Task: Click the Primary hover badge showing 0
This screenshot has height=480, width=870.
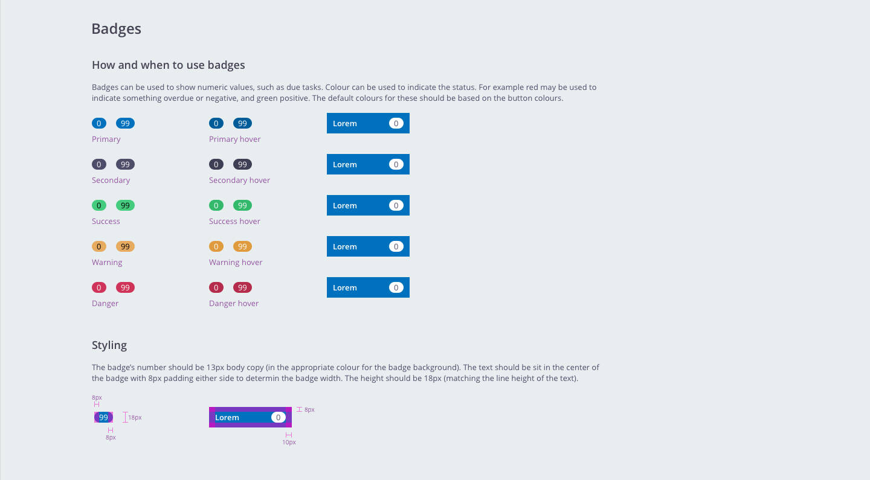Action: pos(216,123)
